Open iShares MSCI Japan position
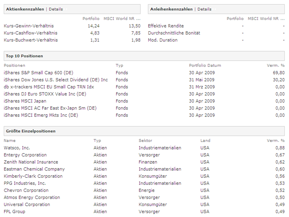Screen dimensions: 289x217 (25, 101)
